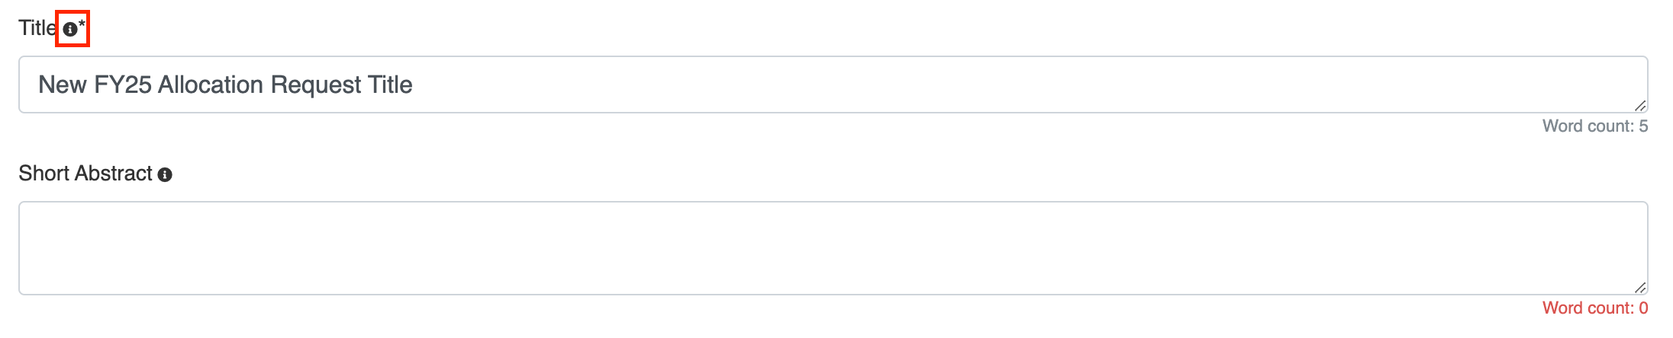Click the Short Abstract info icon
The height and width of the screenshot is (338, 1673).
tap(165, 175)
